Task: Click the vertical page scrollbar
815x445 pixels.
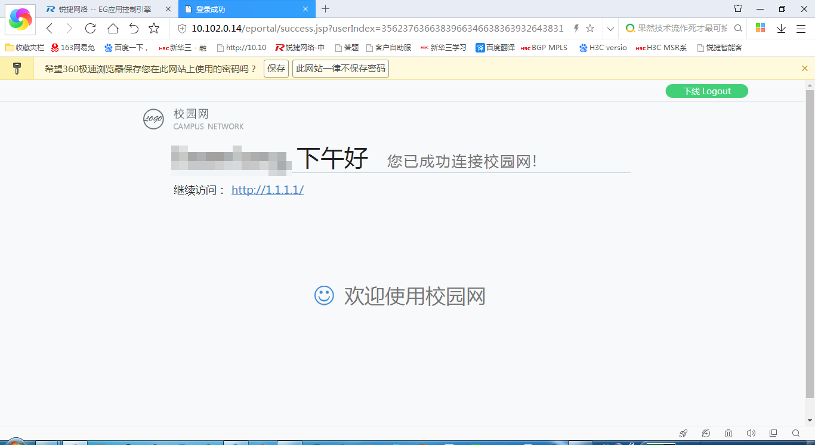Action: [x=810, y=239]
